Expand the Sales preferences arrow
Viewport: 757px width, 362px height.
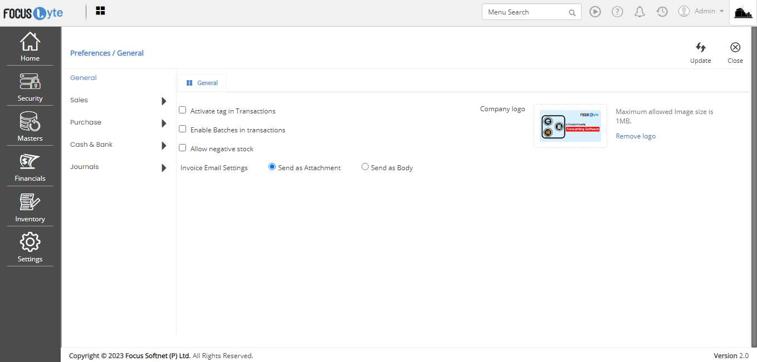[164, 101]
